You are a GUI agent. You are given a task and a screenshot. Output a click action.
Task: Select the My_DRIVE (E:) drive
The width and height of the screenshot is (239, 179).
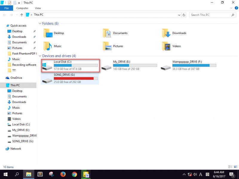(x=129, y=65)
